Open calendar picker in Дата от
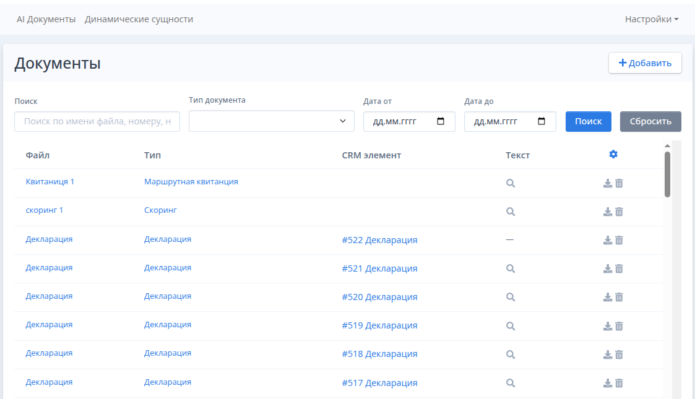 (x=441, y=121)
